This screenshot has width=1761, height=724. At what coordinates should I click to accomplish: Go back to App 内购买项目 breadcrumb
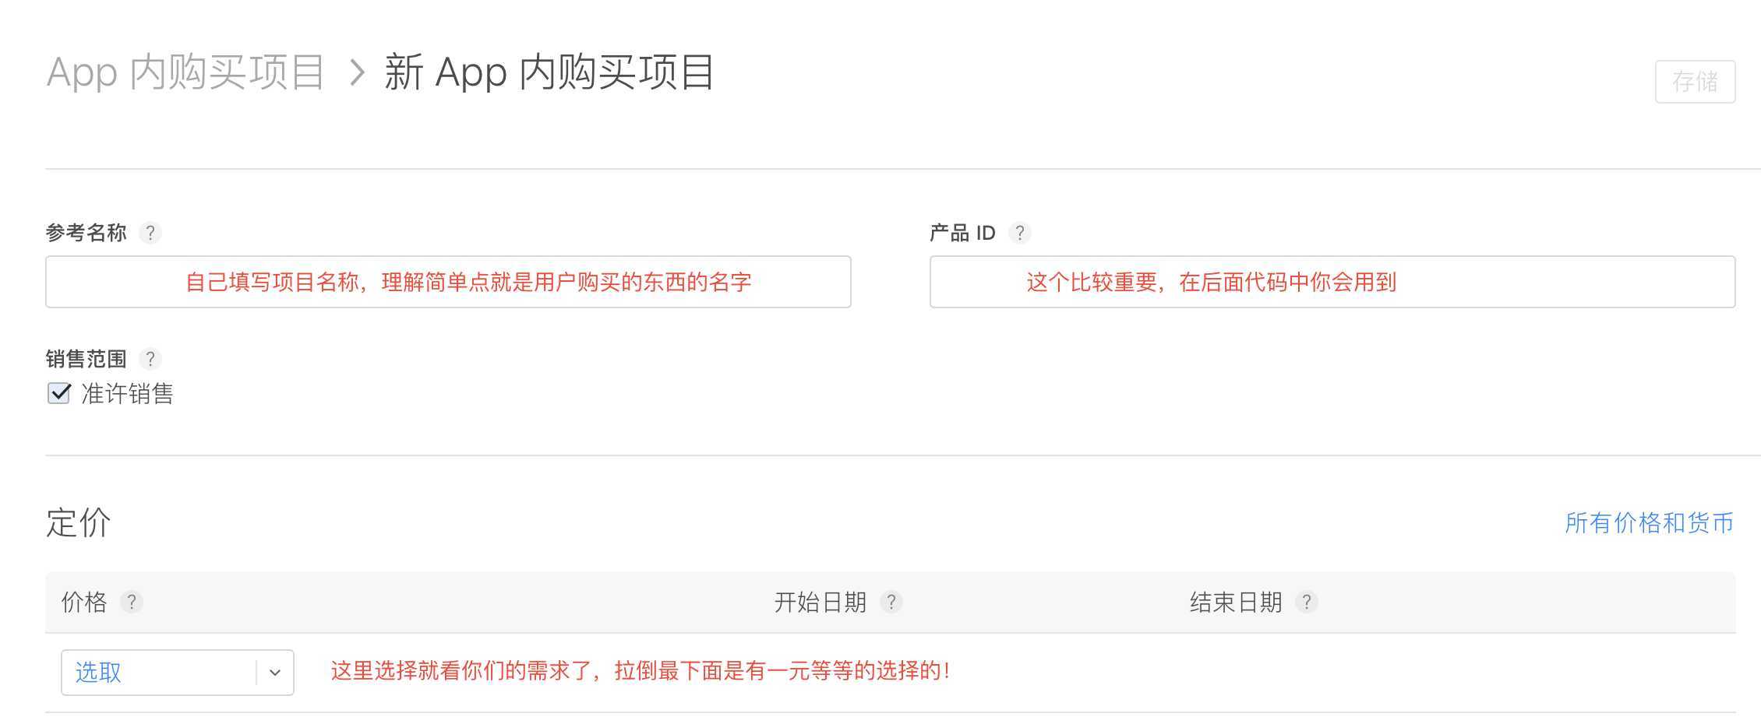(185, 73)
